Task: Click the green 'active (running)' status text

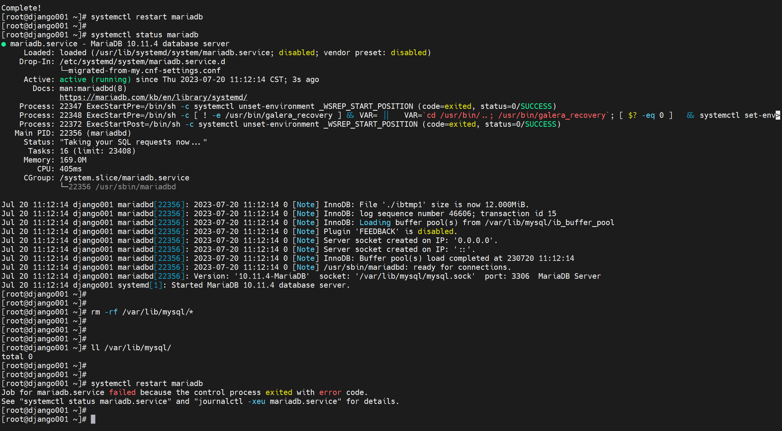Action: [95, 79]
